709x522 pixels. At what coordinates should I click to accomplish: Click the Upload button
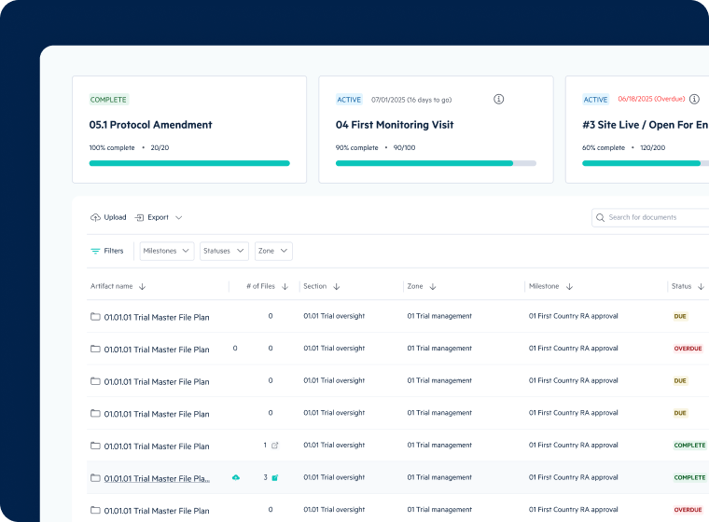pyautogui.click(x=108, y=217)
